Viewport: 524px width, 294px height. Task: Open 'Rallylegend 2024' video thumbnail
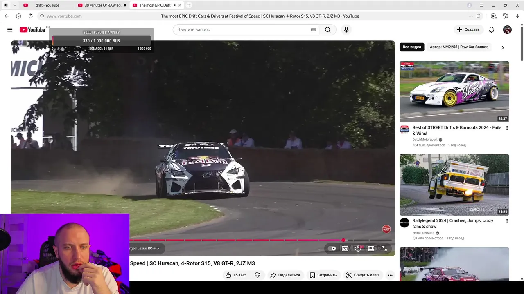click(x=454, y=185)
